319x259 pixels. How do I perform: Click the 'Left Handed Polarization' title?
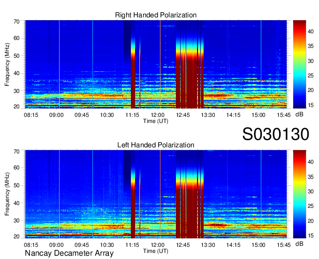(156, 145)
